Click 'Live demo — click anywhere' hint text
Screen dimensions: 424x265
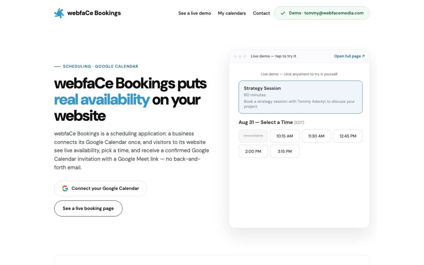299,74
